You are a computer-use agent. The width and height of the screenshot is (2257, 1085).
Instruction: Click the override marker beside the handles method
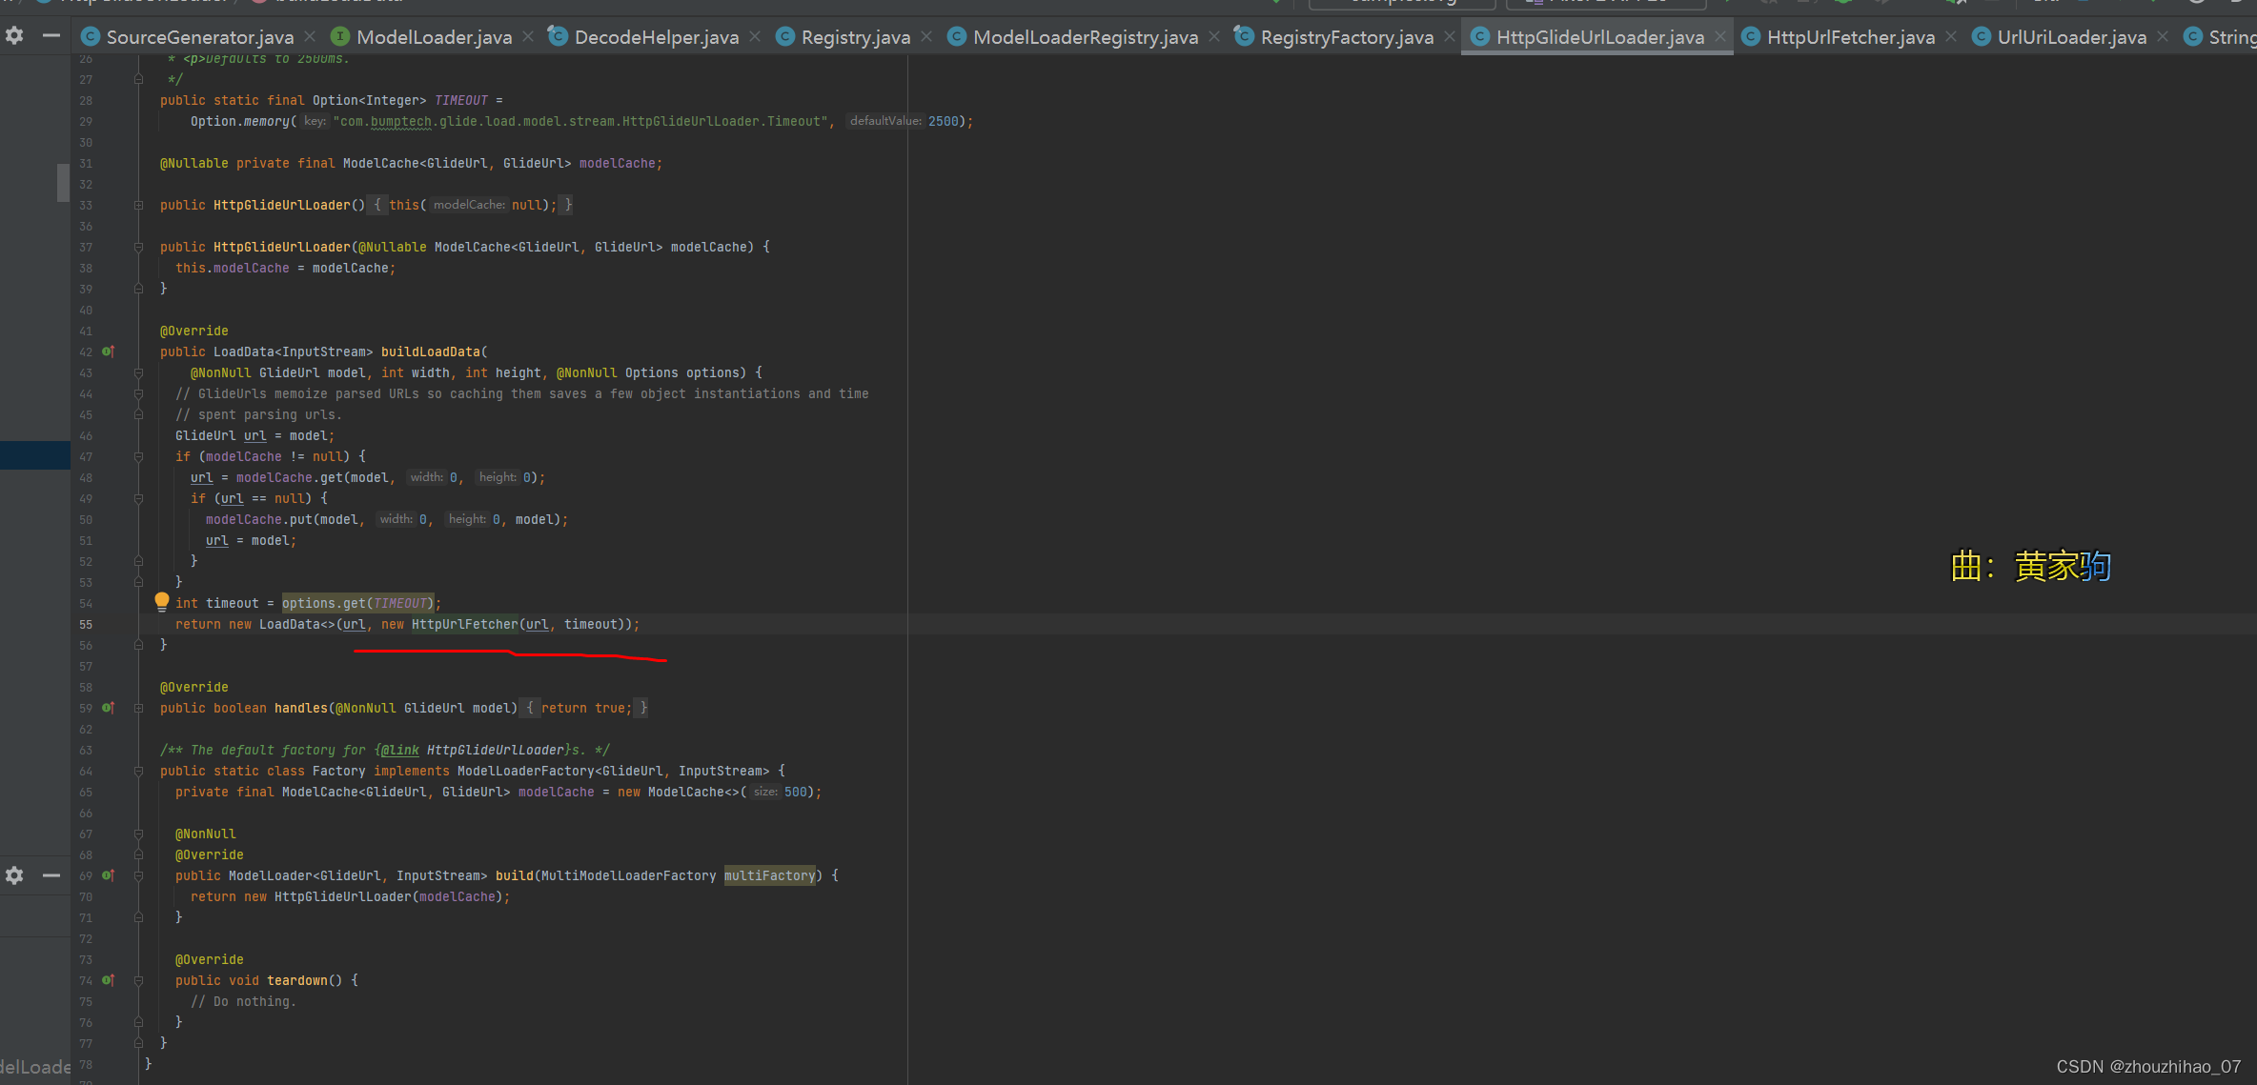point(109,708)
